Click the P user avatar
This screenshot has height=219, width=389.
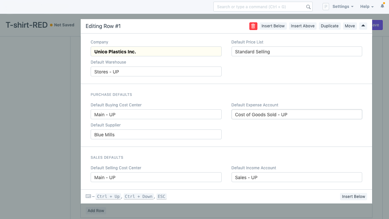(x=325, y=7)
